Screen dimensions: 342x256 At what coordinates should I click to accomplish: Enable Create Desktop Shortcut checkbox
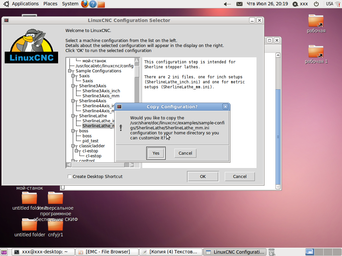click(69, 177)
